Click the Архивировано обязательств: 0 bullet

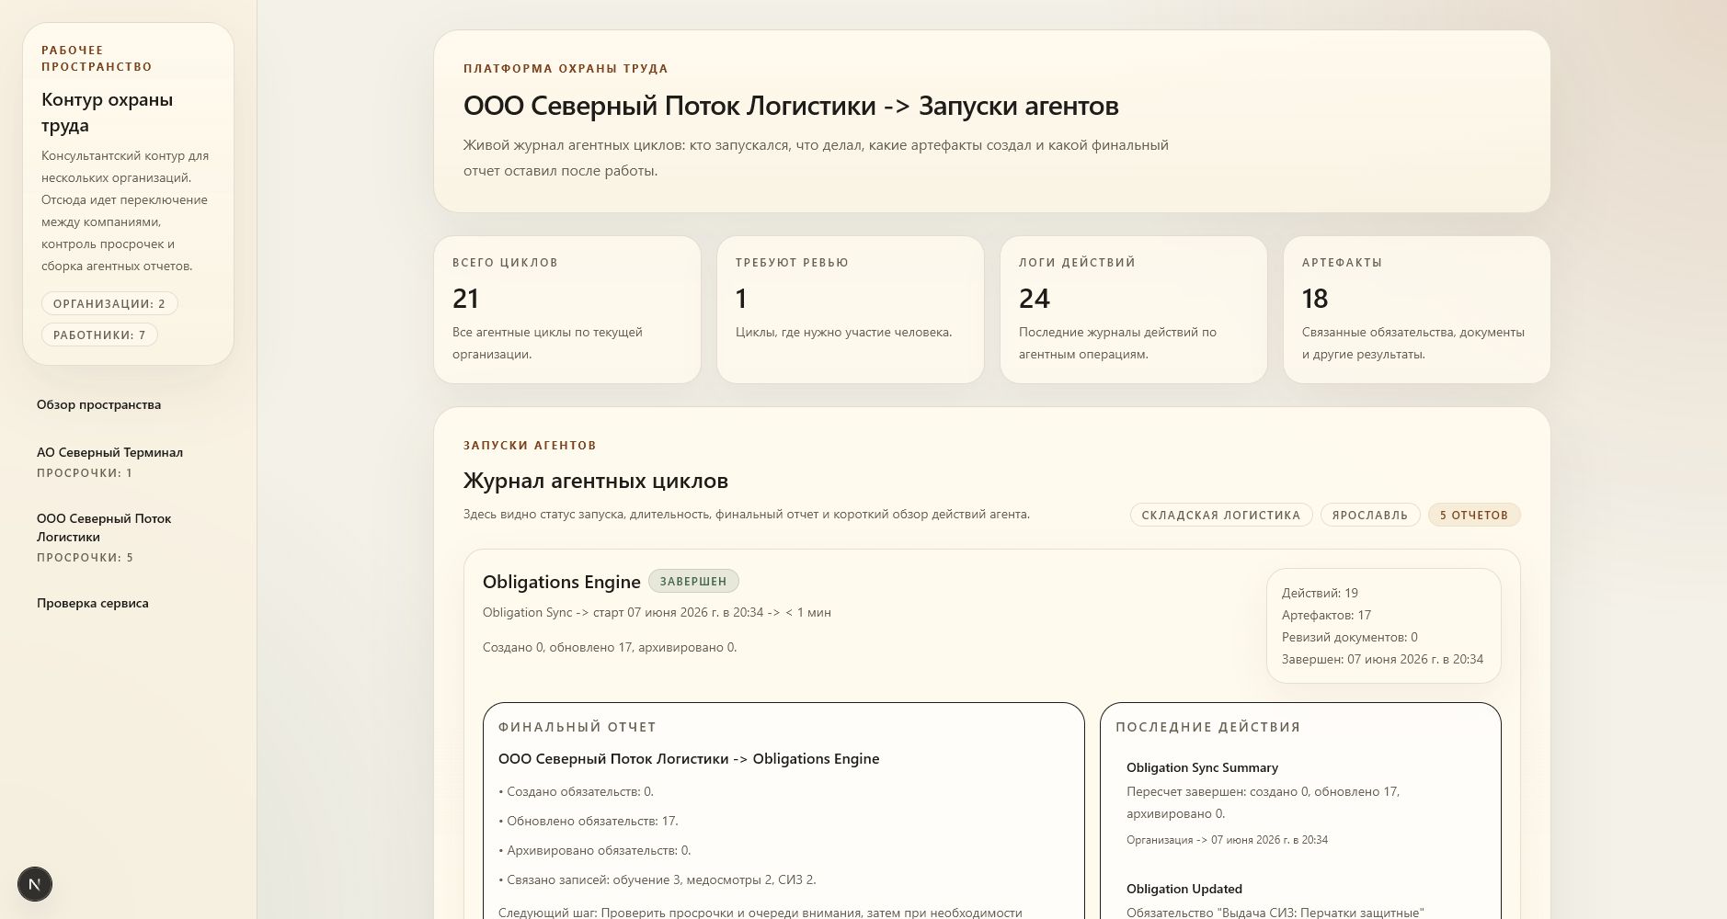click(x=594, y=850)
